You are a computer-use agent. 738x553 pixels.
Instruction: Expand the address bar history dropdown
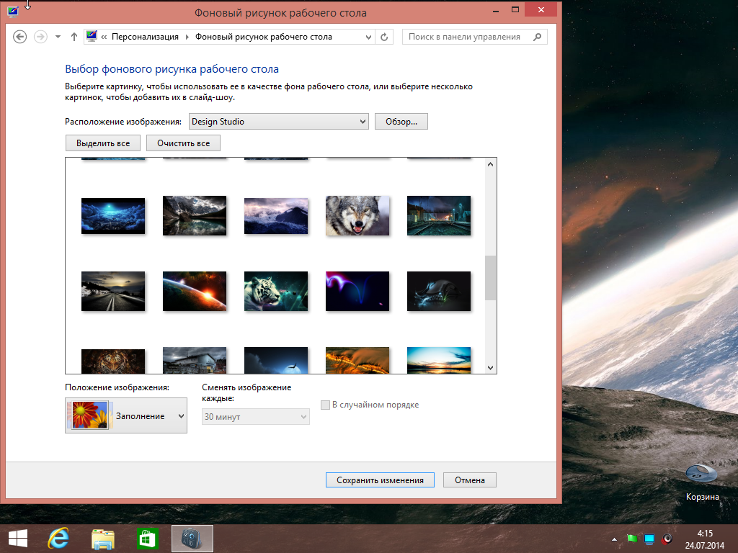click(368, 37)
